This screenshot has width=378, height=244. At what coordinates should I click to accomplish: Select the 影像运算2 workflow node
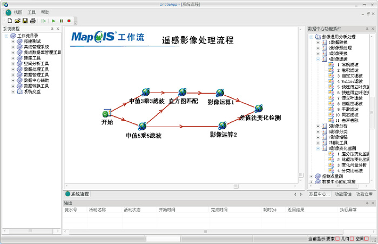tap(222, 126)
